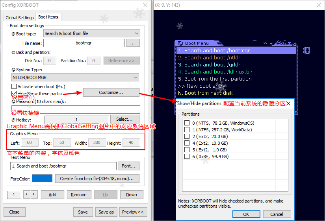Toggle Hide/Show these parts checkbox
Screen dimensions: 325x221
coord(14,93)
